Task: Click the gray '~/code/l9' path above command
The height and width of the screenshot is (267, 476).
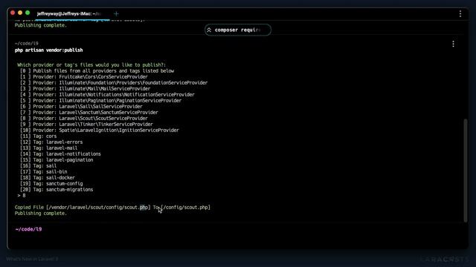Action: click(27, 44)
